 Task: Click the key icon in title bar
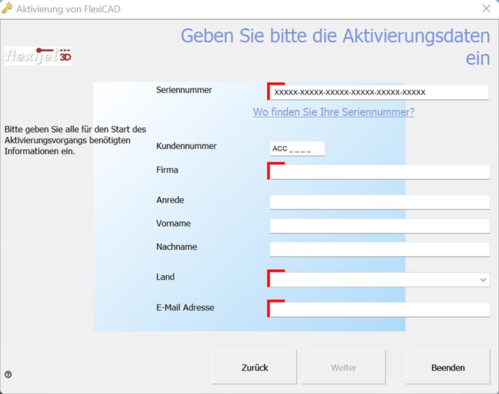[x=7, y=9]
